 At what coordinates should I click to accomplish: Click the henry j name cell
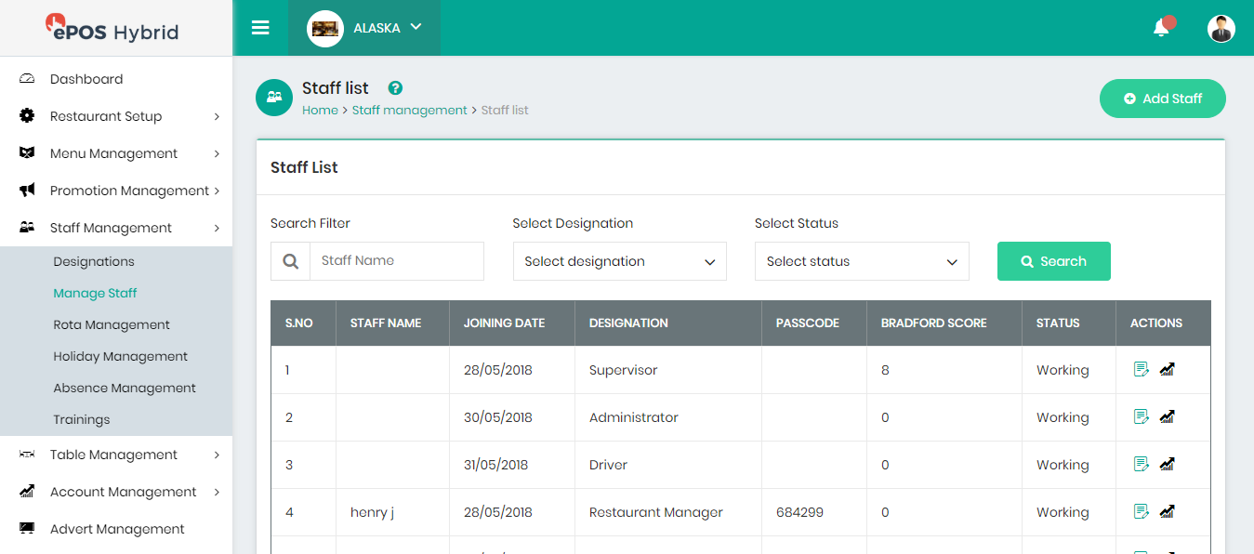tap(392, 512)
